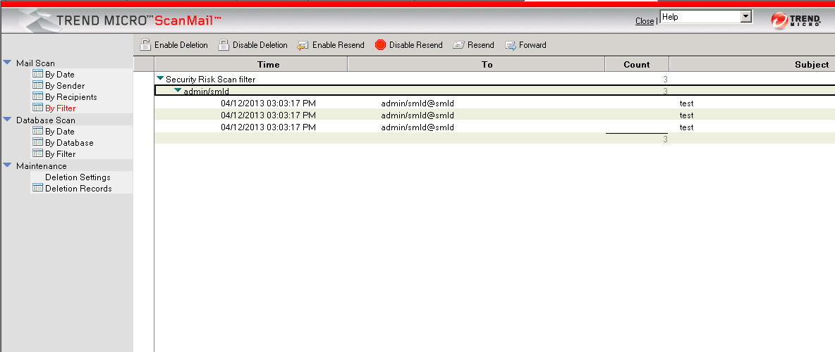Collapse the Database Scan section

7,120
